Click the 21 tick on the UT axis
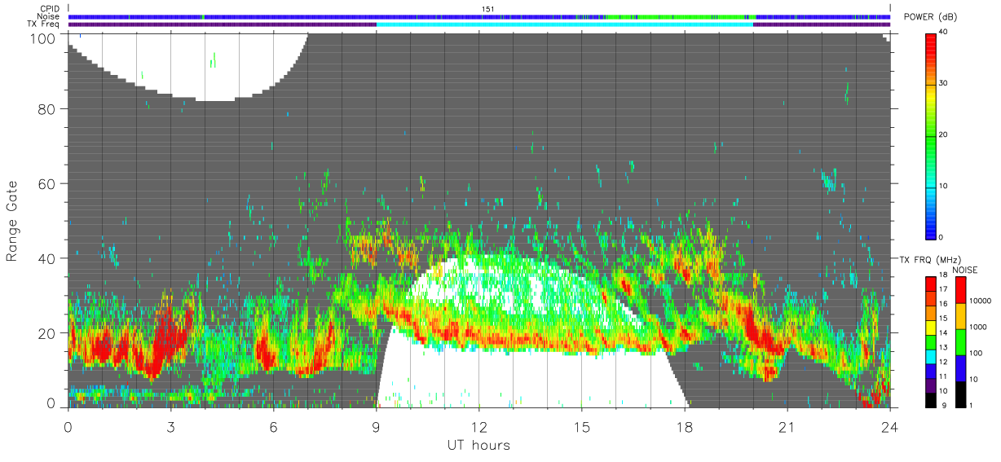 [x=787, y=426]
